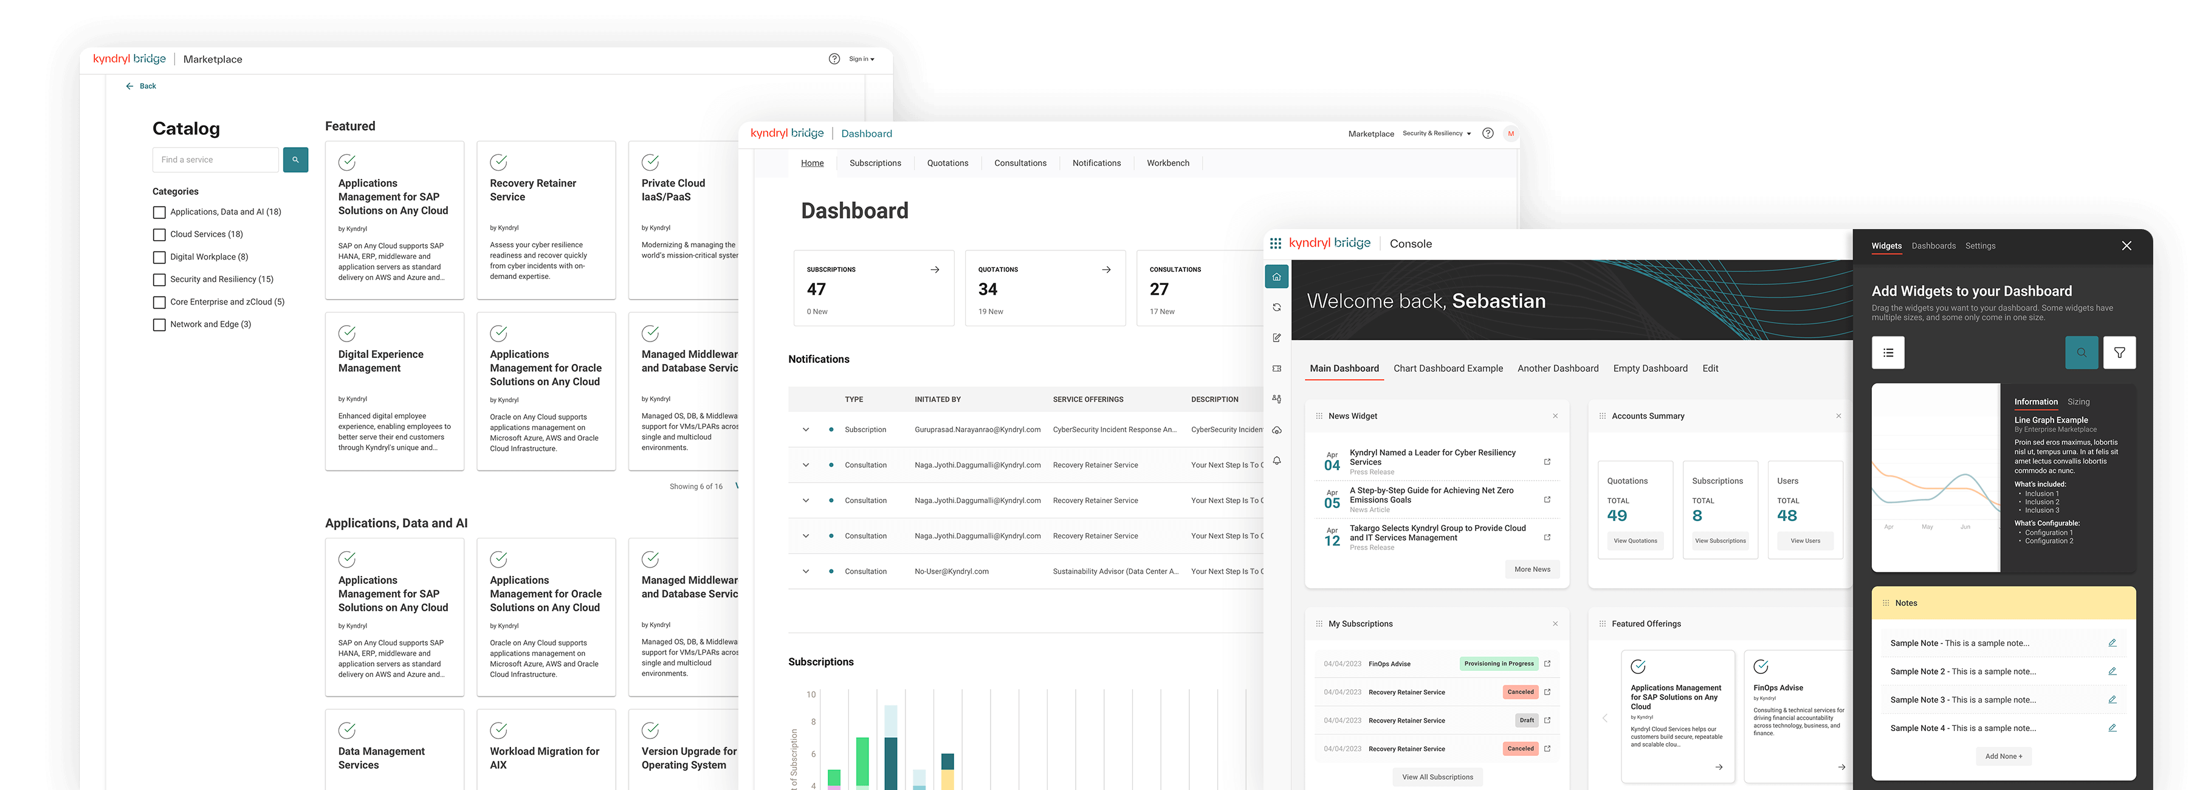Switch to Sizing tab of Line Graph widget

[2078, 402]
